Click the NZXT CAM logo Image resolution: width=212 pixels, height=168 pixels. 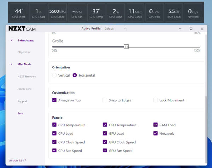pos(22,29)
